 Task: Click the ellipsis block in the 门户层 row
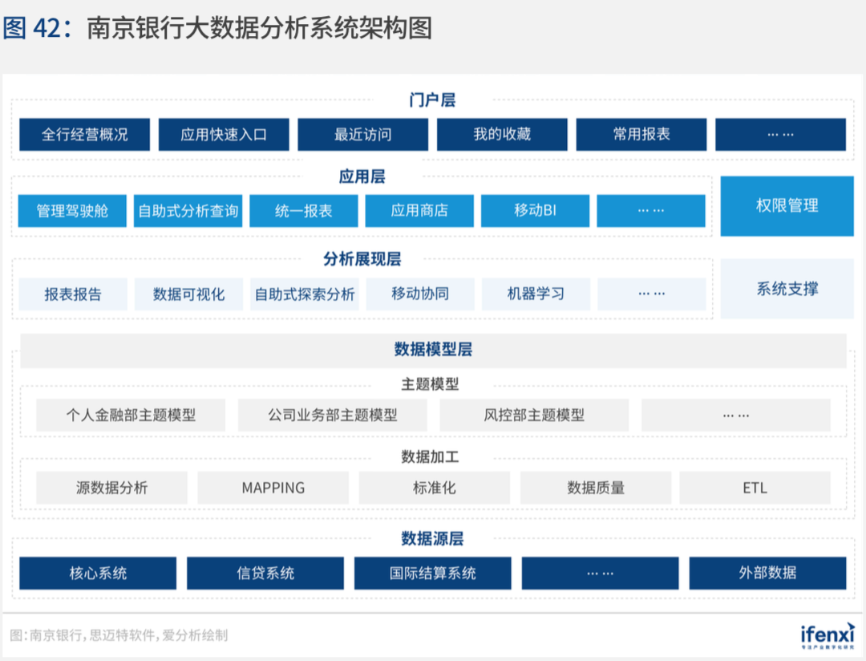click(x=780, y=134)
